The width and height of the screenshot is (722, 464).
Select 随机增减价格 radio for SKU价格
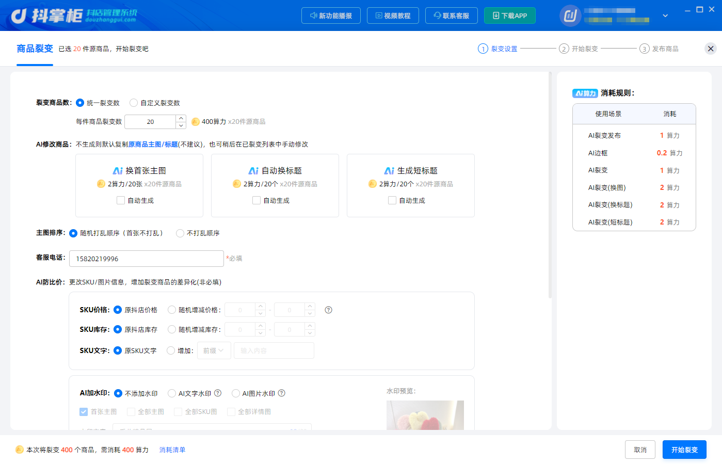pos(172,310)
